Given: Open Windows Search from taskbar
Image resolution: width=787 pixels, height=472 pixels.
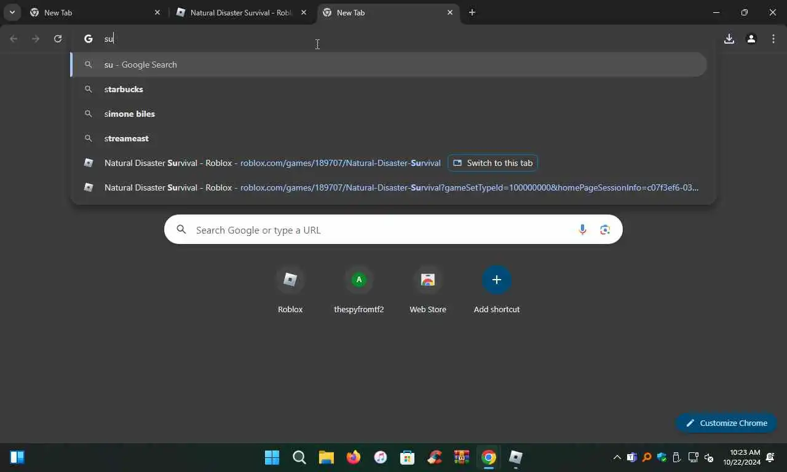Looking at the screenshot, I should 299,457.
